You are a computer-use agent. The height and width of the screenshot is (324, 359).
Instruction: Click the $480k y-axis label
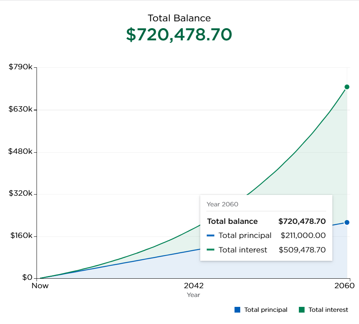tap(21, 152)
